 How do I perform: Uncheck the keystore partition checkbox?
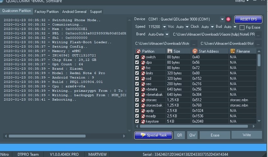click(137, 121)
